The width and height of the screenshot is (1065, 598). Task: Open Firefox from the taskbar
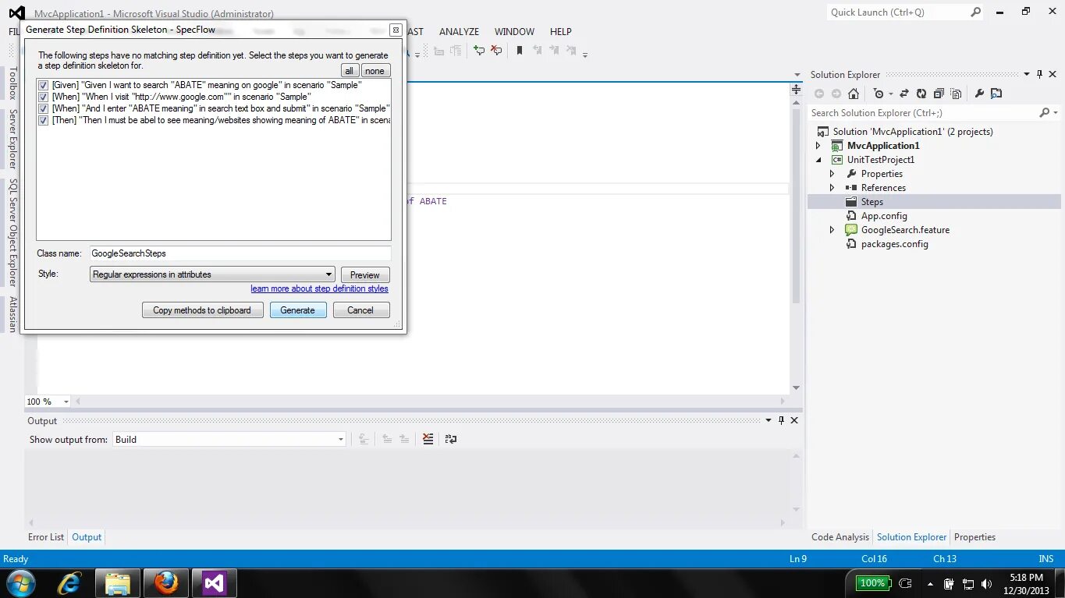[165, 583]
